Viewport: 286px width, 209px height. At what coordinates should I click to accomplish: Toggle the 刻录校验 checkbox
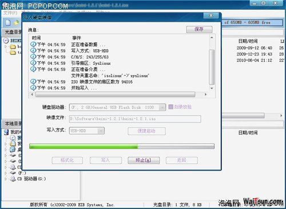tap(171, 107)
